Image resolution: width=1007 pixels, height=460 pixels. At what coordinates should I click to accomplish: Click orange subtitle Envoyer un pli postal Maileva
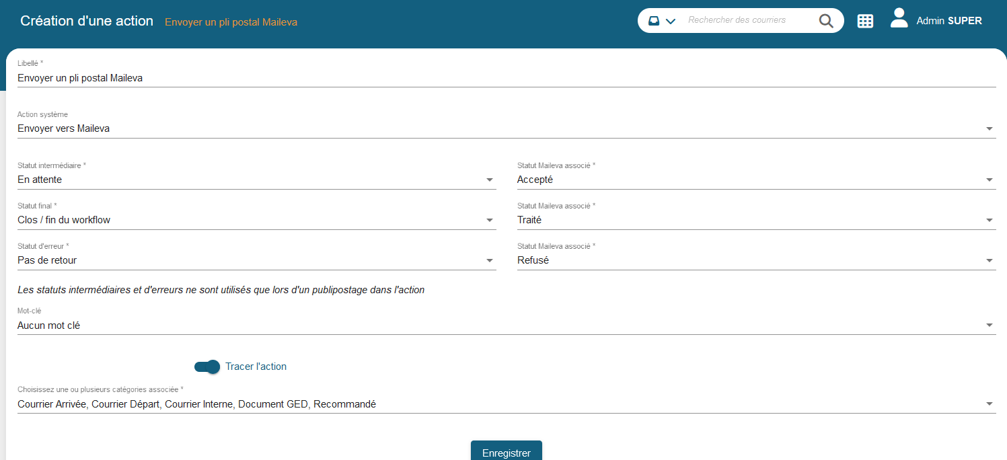[231, 22]
